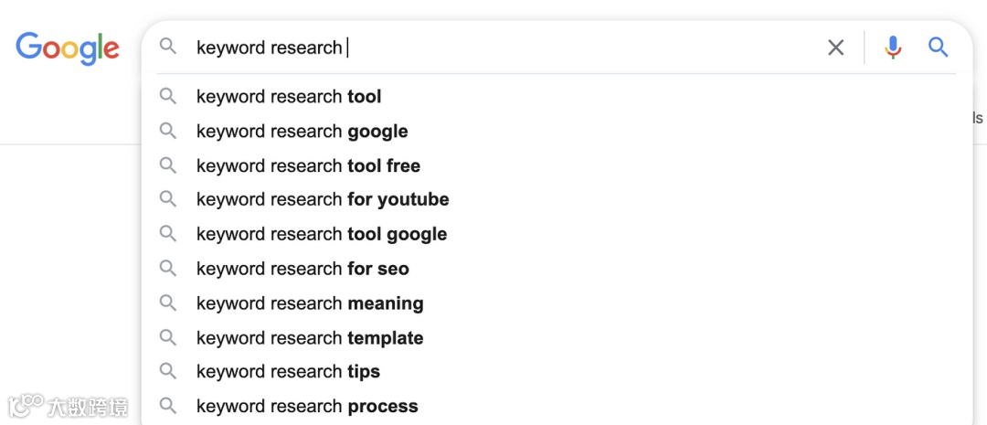987x425 pixels.
Task: Clear the search box with X
Action: coord(835,48)
